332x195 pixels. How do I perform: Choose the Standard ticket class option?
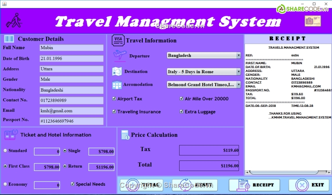tap(5, 151)
